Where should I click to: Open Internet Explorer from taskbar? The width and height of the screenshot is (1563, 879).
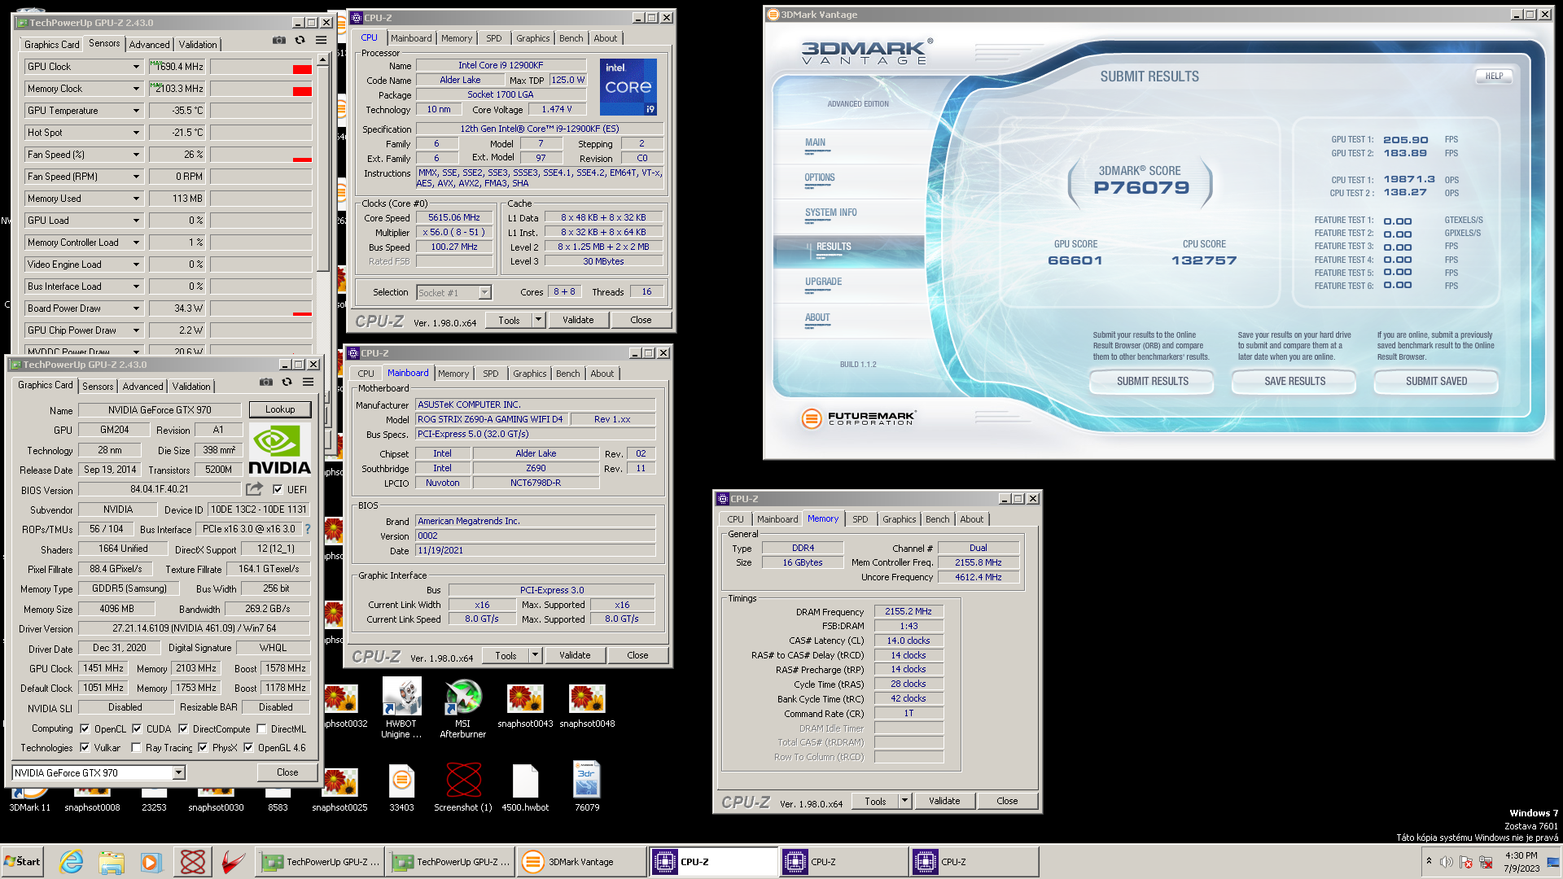[71, 862]
